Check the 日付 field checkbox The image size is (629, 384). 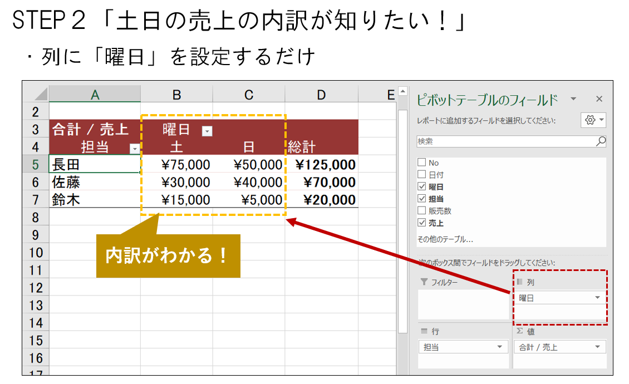coord(421,175)
